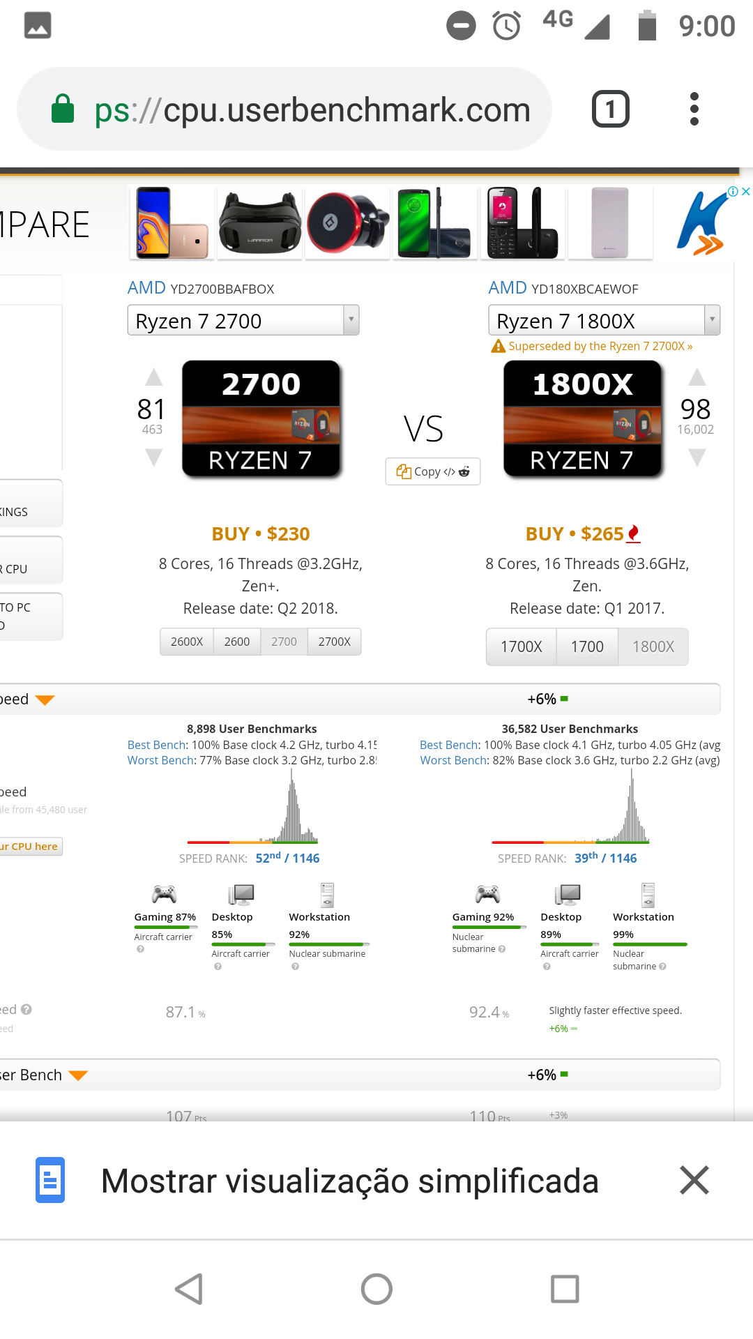Upvote the Ryzen 7 1800X with up arrow
Viewport: 753px width, 1339px height.
coord(697,377)
